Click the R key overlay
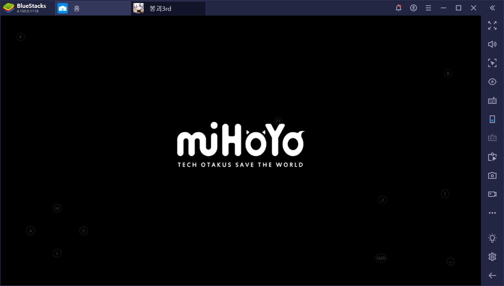The image size is (504, 286). point(448,73)
